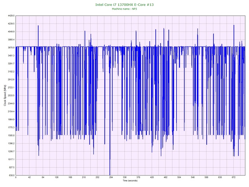Screen dimensions: 249x187
Task: Click the 1964.9 y-axis value
Action: [11, 119]
